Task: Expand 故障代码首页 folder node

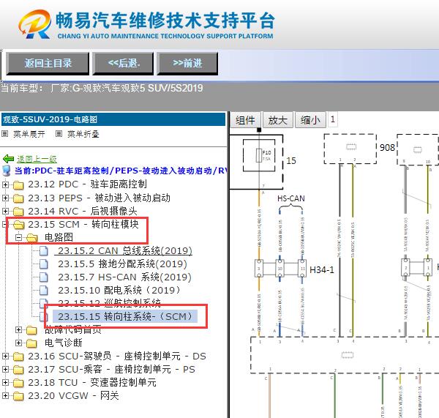Action: click(x=18, y=329)
